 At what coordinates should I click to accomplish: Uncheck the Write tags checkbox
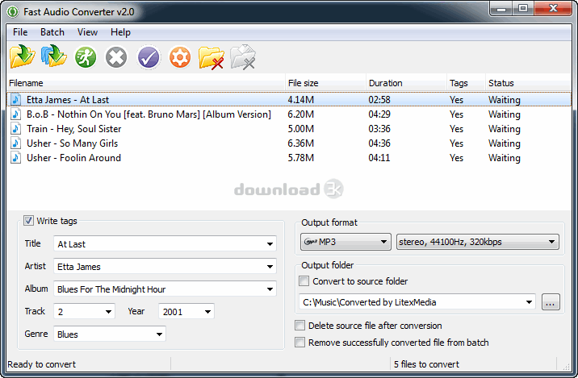28,221
